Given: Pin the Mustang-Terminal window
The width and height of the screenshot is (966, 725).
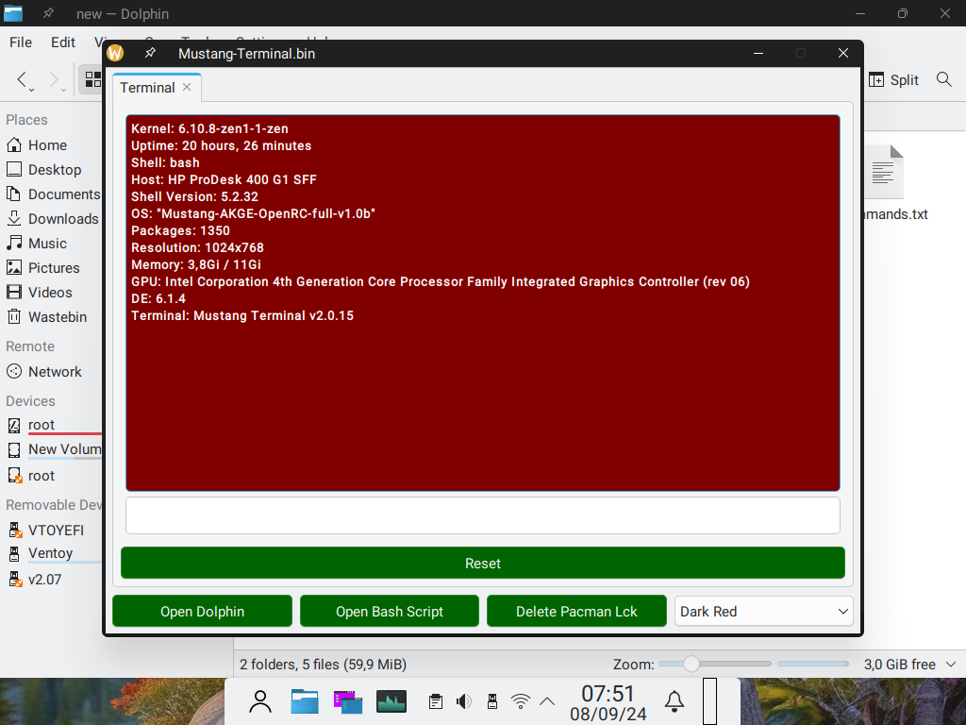Looking at the screenshot, I should pos(150,54).
